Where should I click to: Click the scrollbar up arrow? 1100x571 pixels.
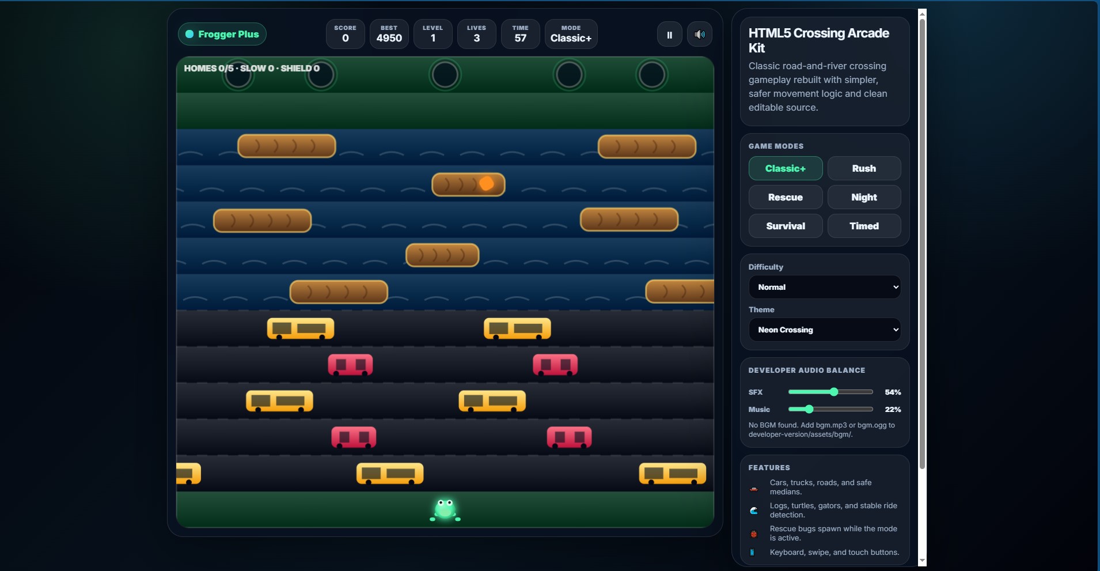tap(922, 13)
